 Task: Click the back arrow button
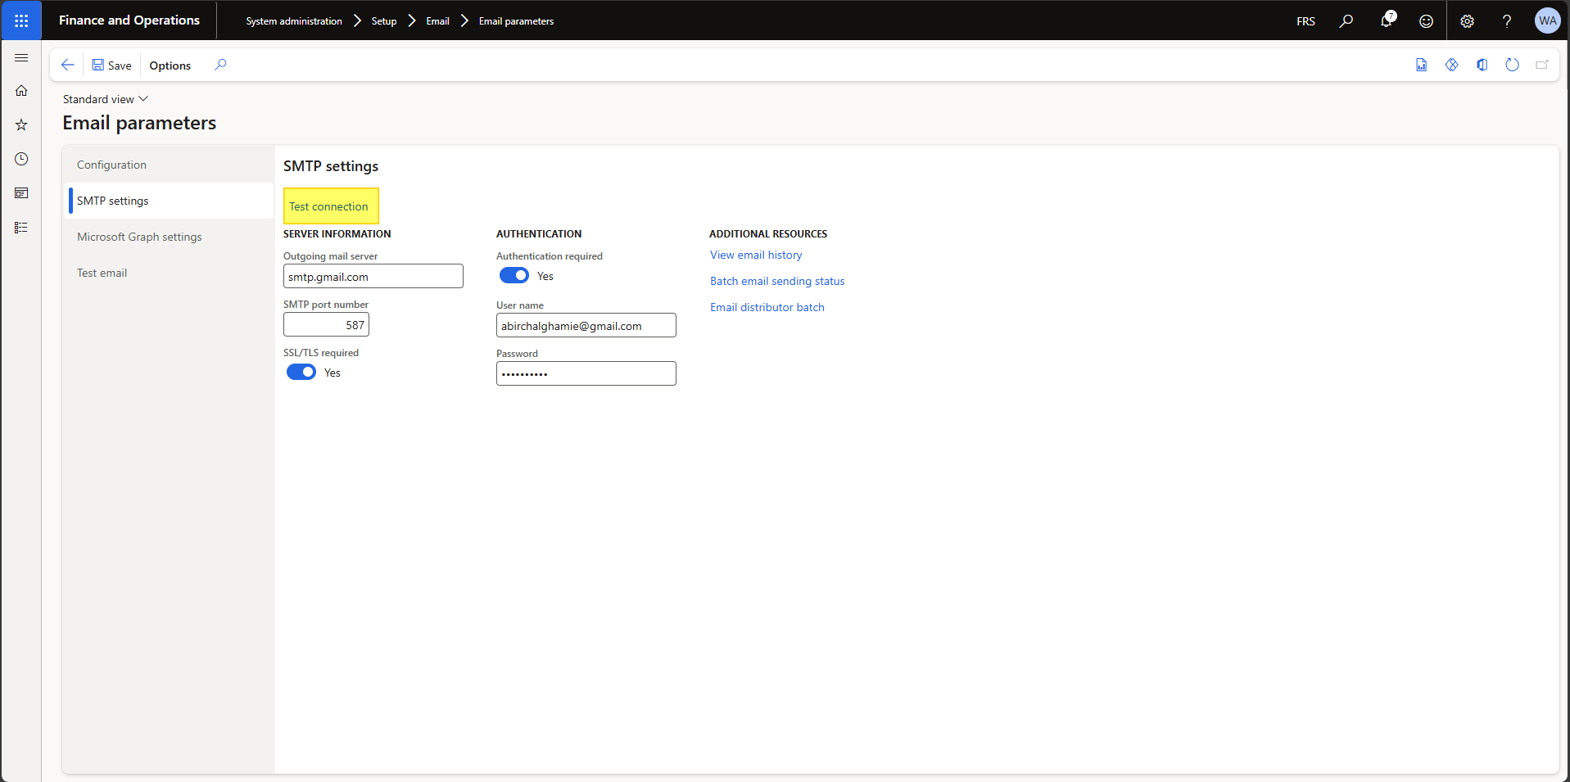68,65
